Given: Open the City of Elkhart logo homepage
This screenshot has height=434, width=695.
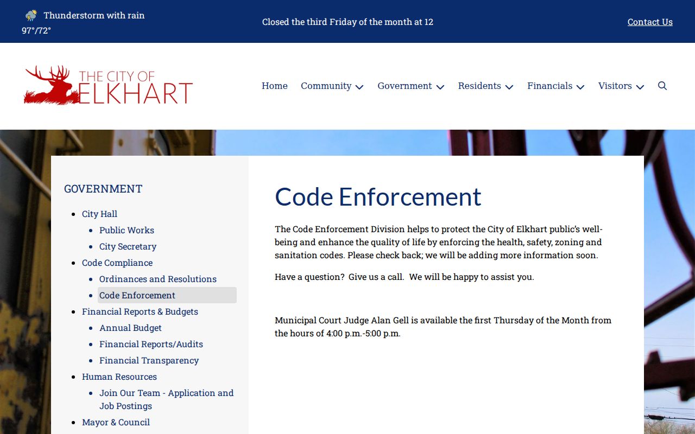Looking at the screenshot, I should (x=109, y=85).
